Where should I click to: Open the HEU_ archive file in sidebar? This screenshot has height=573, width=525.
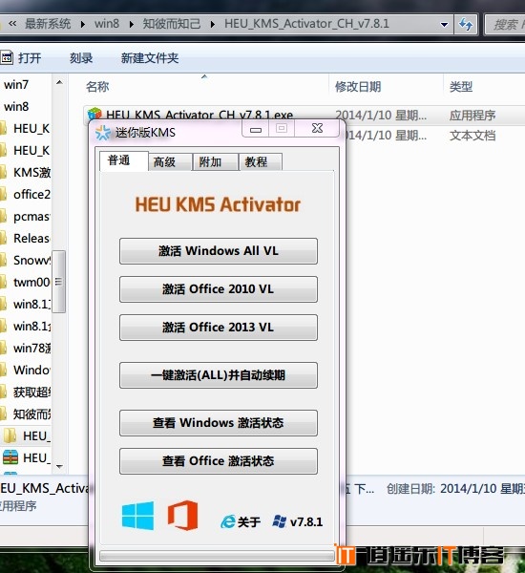(10, 457)
